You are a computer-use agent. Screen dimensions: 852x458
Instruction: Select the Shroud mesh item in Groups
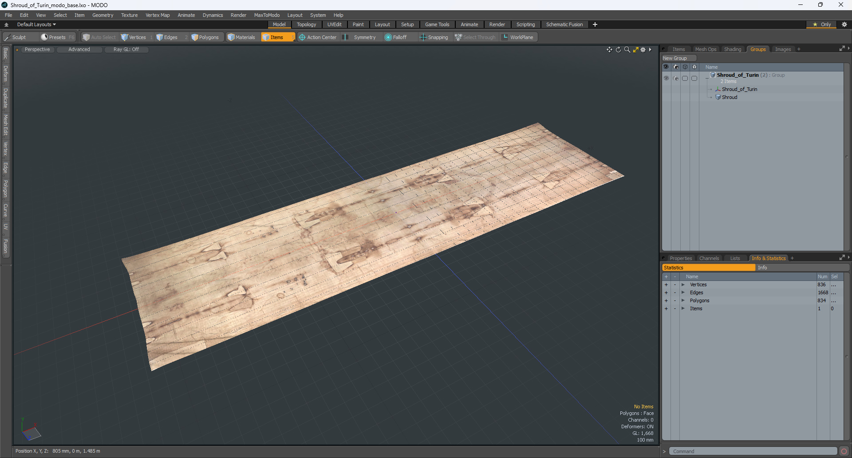coord(729,97)
